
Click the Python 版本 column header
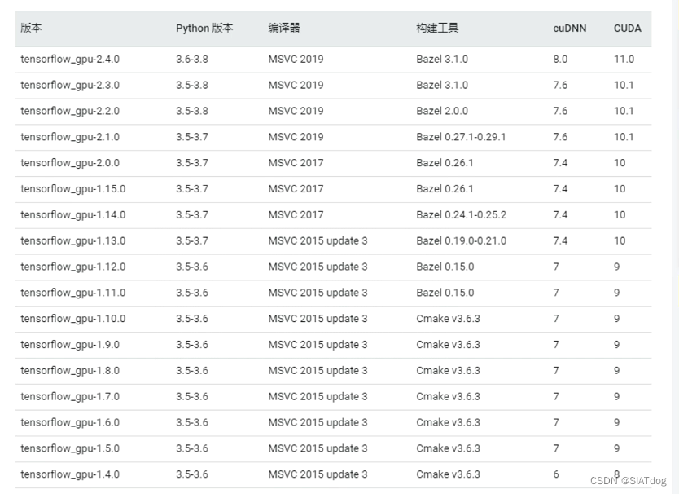(204, 29)
